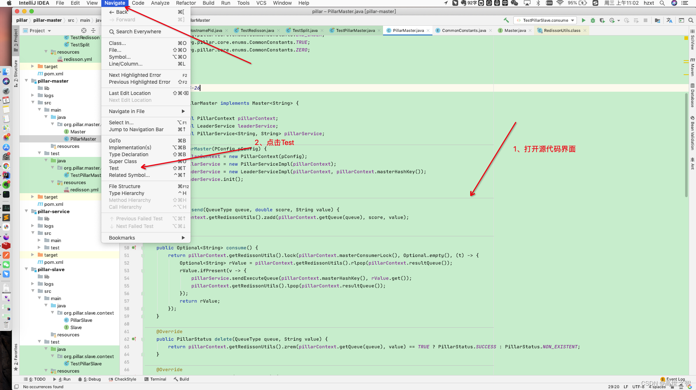Click the Translate icon in toolbar

click(x=669, y=20)
